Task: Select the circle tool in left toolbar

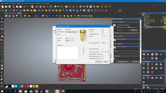Action: click(x=2, y=51)
